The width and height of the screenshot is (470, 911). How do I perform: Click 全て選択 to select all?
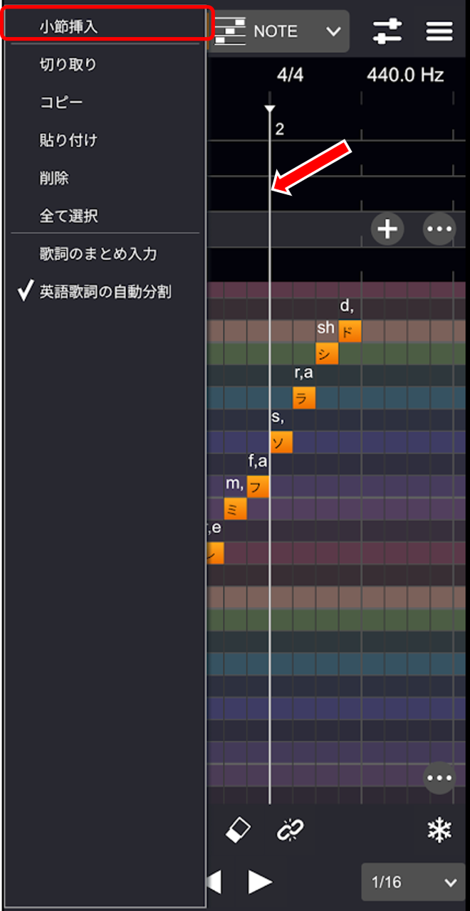coord(68,216)
